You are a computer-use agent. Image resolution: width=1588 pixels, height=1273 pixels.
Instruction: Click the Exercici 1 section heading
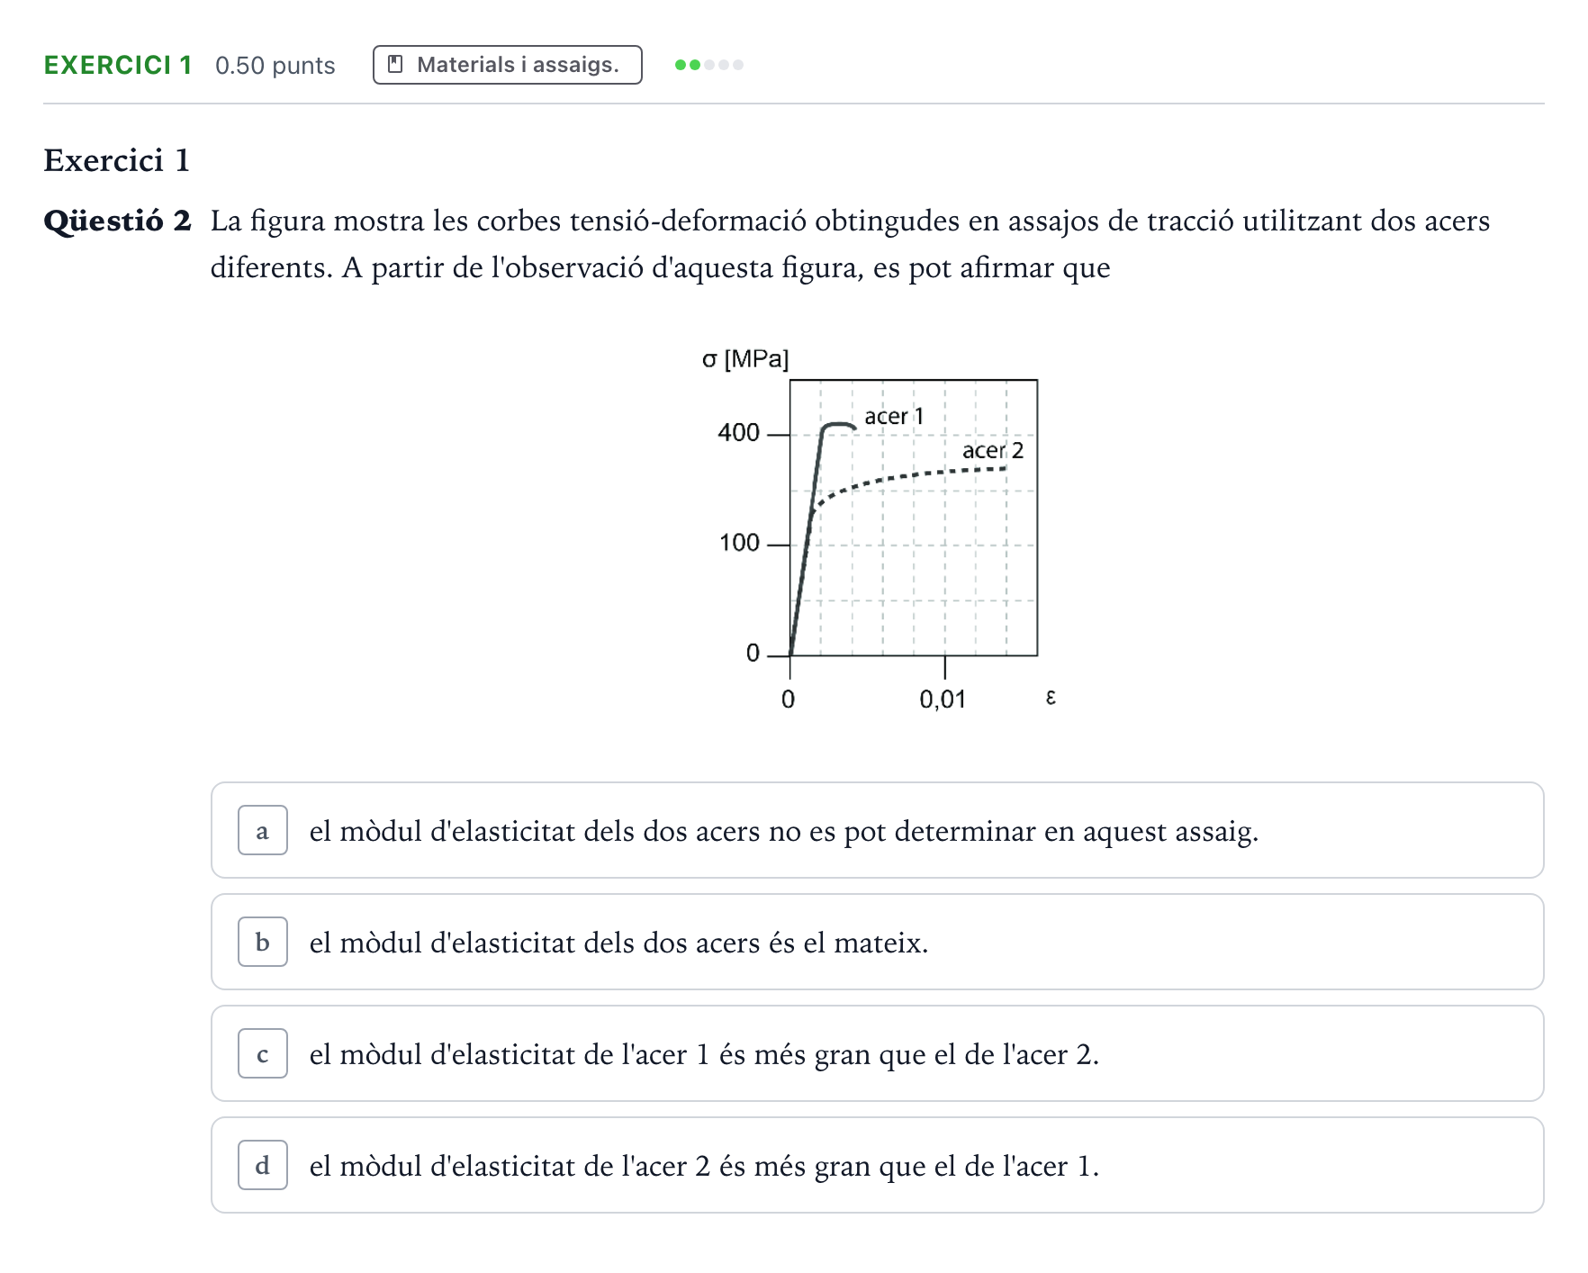[117, 160]
